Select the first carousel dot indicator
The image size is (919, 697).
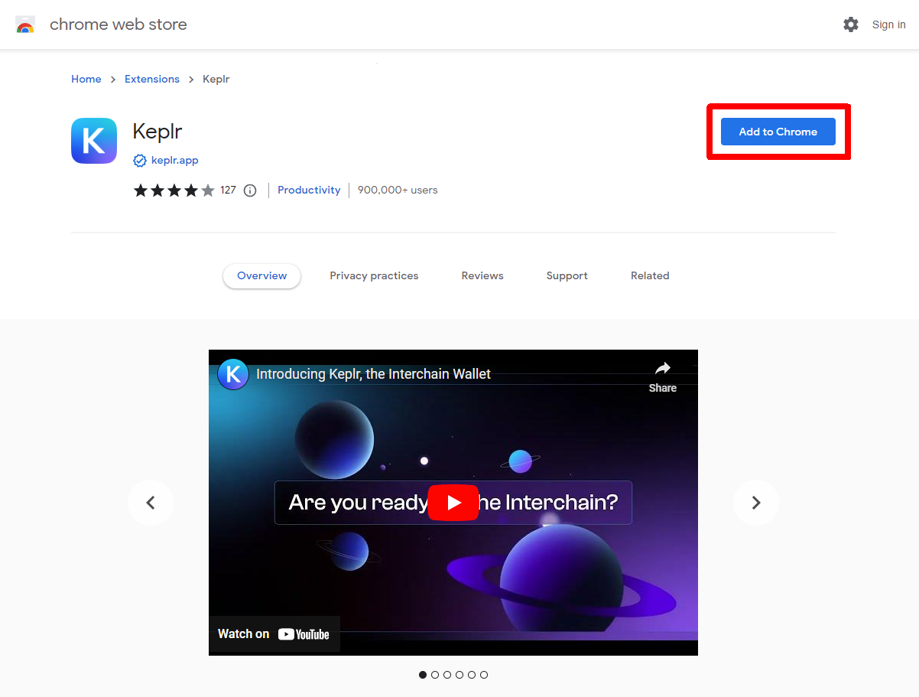coord(423,675)
